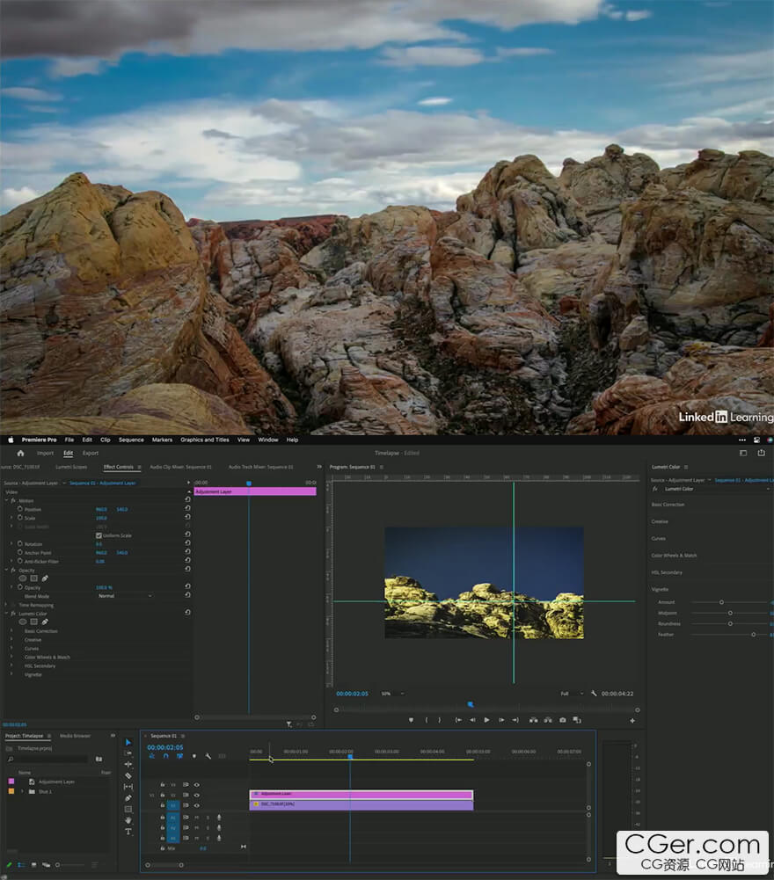Select the Razor tool
The width and height of the screenshot is (774, 880).
128,775
